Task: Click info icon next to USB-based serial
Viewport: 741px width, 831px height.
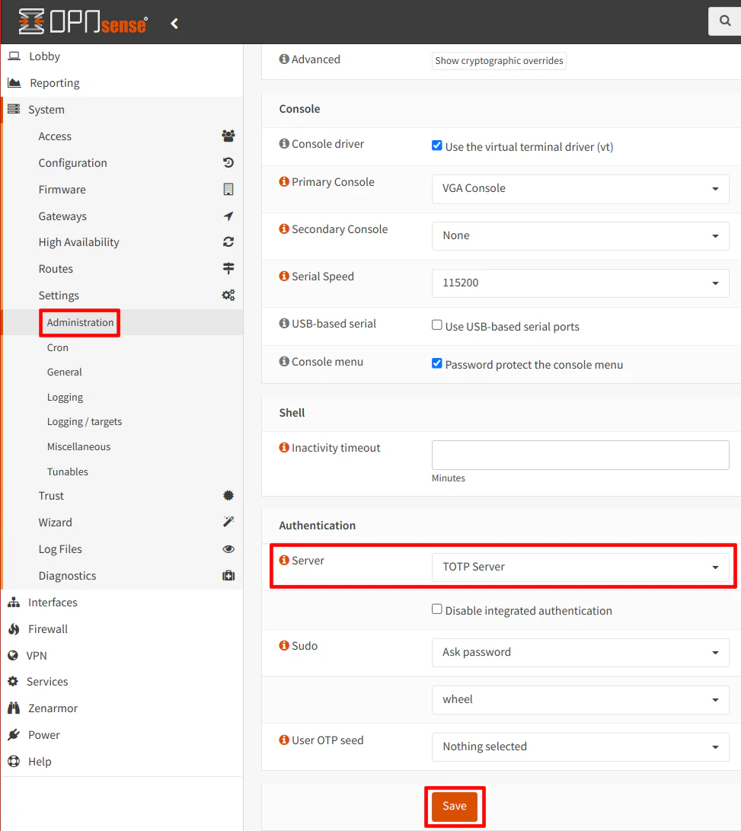Action: pyautogui.click(x=284, y=323)
